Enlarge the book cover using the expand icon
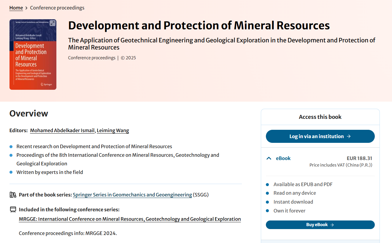392x243 pixels. 53,23
